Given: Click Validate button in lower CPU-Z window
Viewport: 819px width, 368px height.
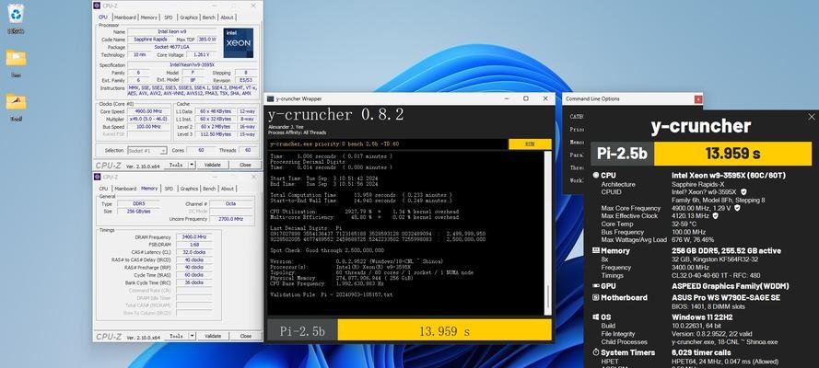Looking at the screenshot, I should (x=213, y=336).
